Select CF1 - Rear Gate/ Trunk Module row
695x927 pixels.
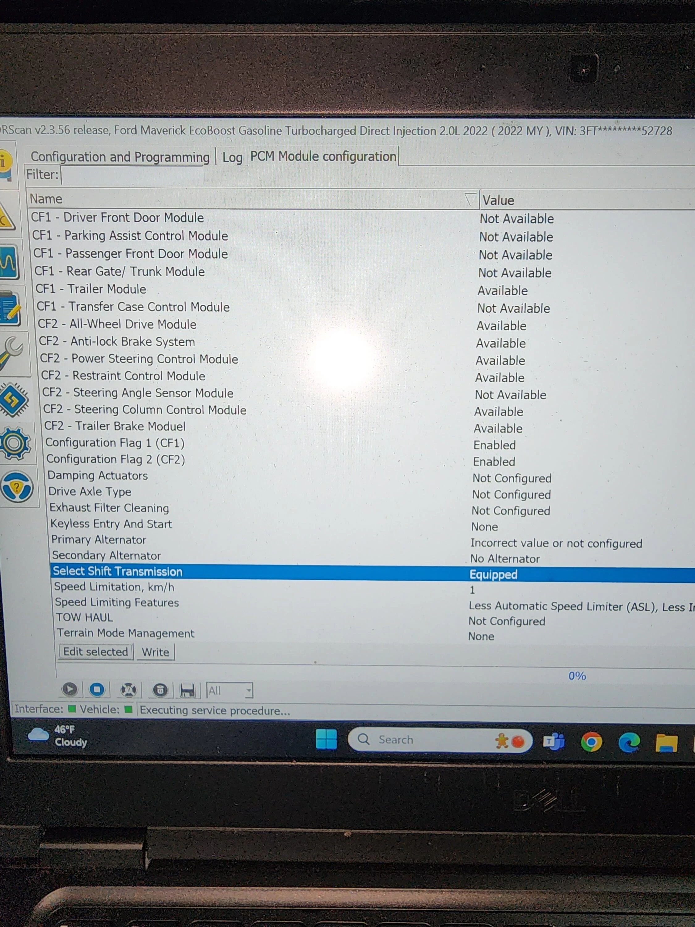click(x=364, y=272)
